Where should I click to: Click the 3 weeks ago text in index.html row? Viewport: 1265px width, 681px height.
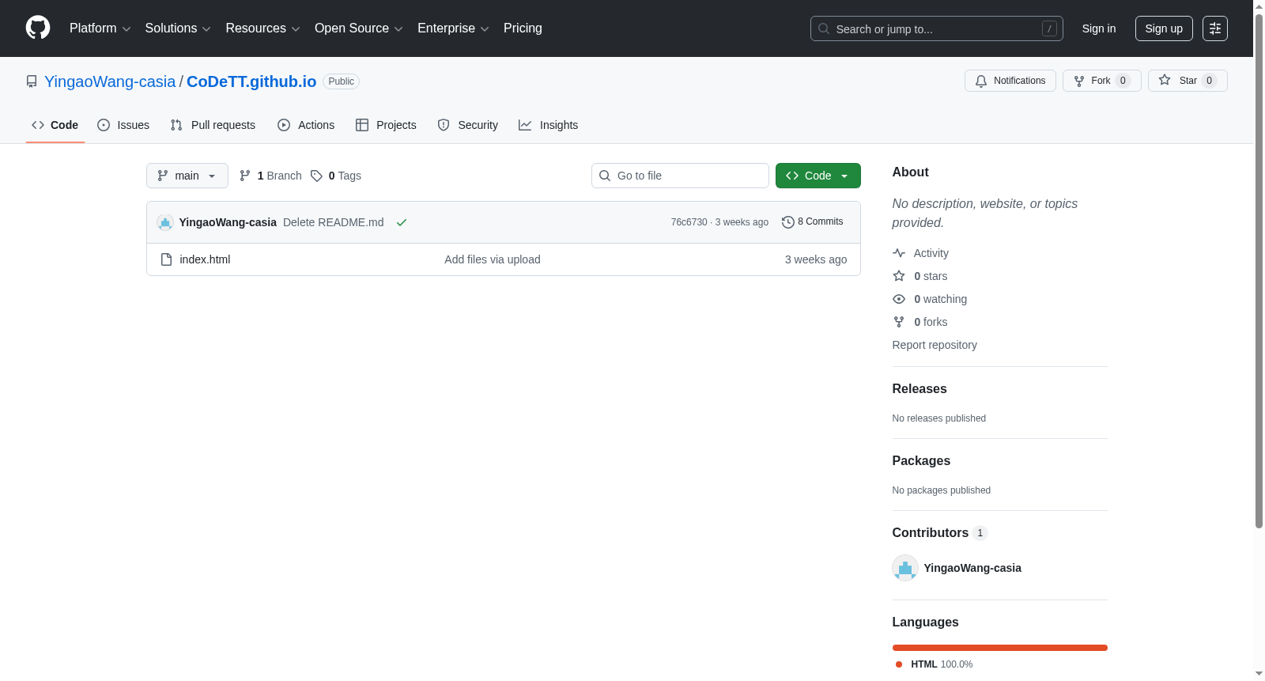(816, 259)
